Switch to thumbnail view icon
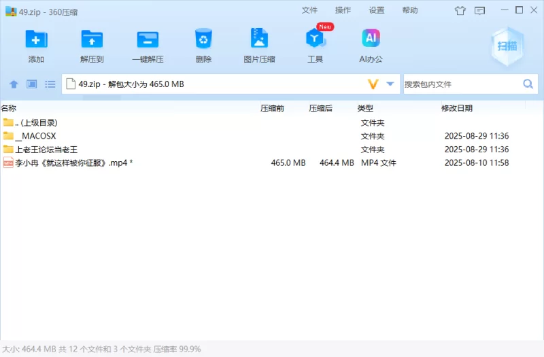The height and width of the screenshot is (357, 544). tap(32, 84)
